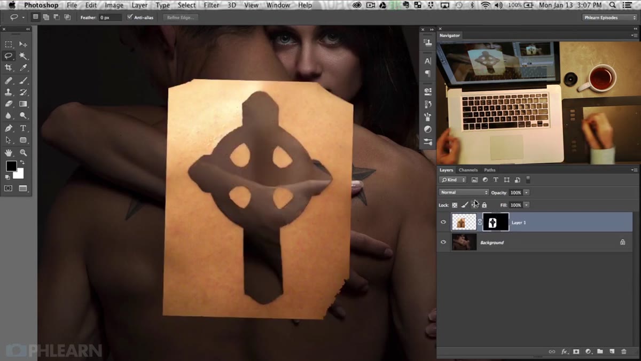Open the Phlearn Episodes workspace dropdown
The width and height of the screenshot is (641, 361).
pyautogui.click(x=609, y=17)
